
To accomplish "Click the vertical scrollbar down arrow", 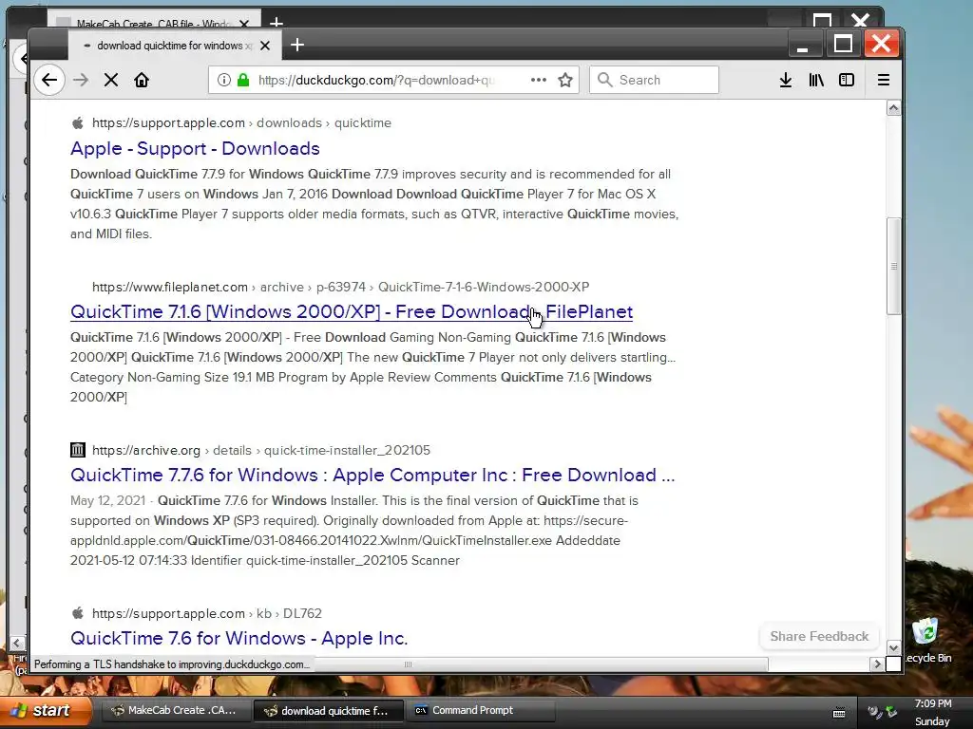I will point(893,647).
